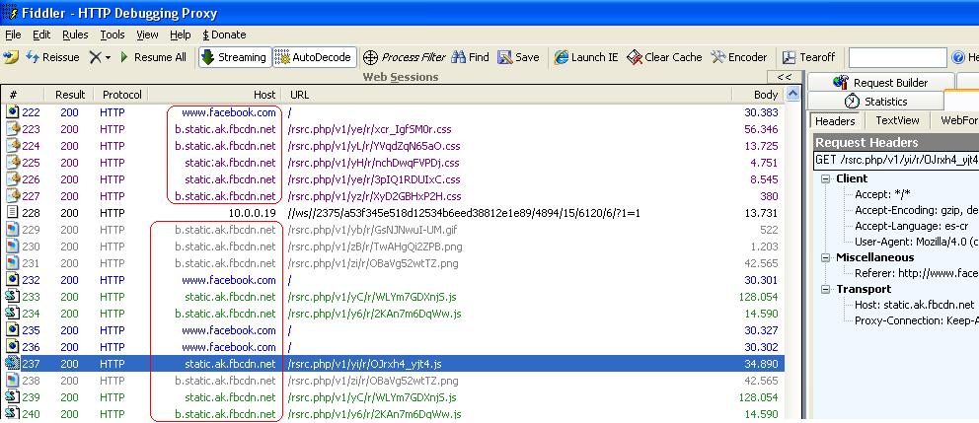
Task: Click HTML icon of session 222
Action: point(13,112)
